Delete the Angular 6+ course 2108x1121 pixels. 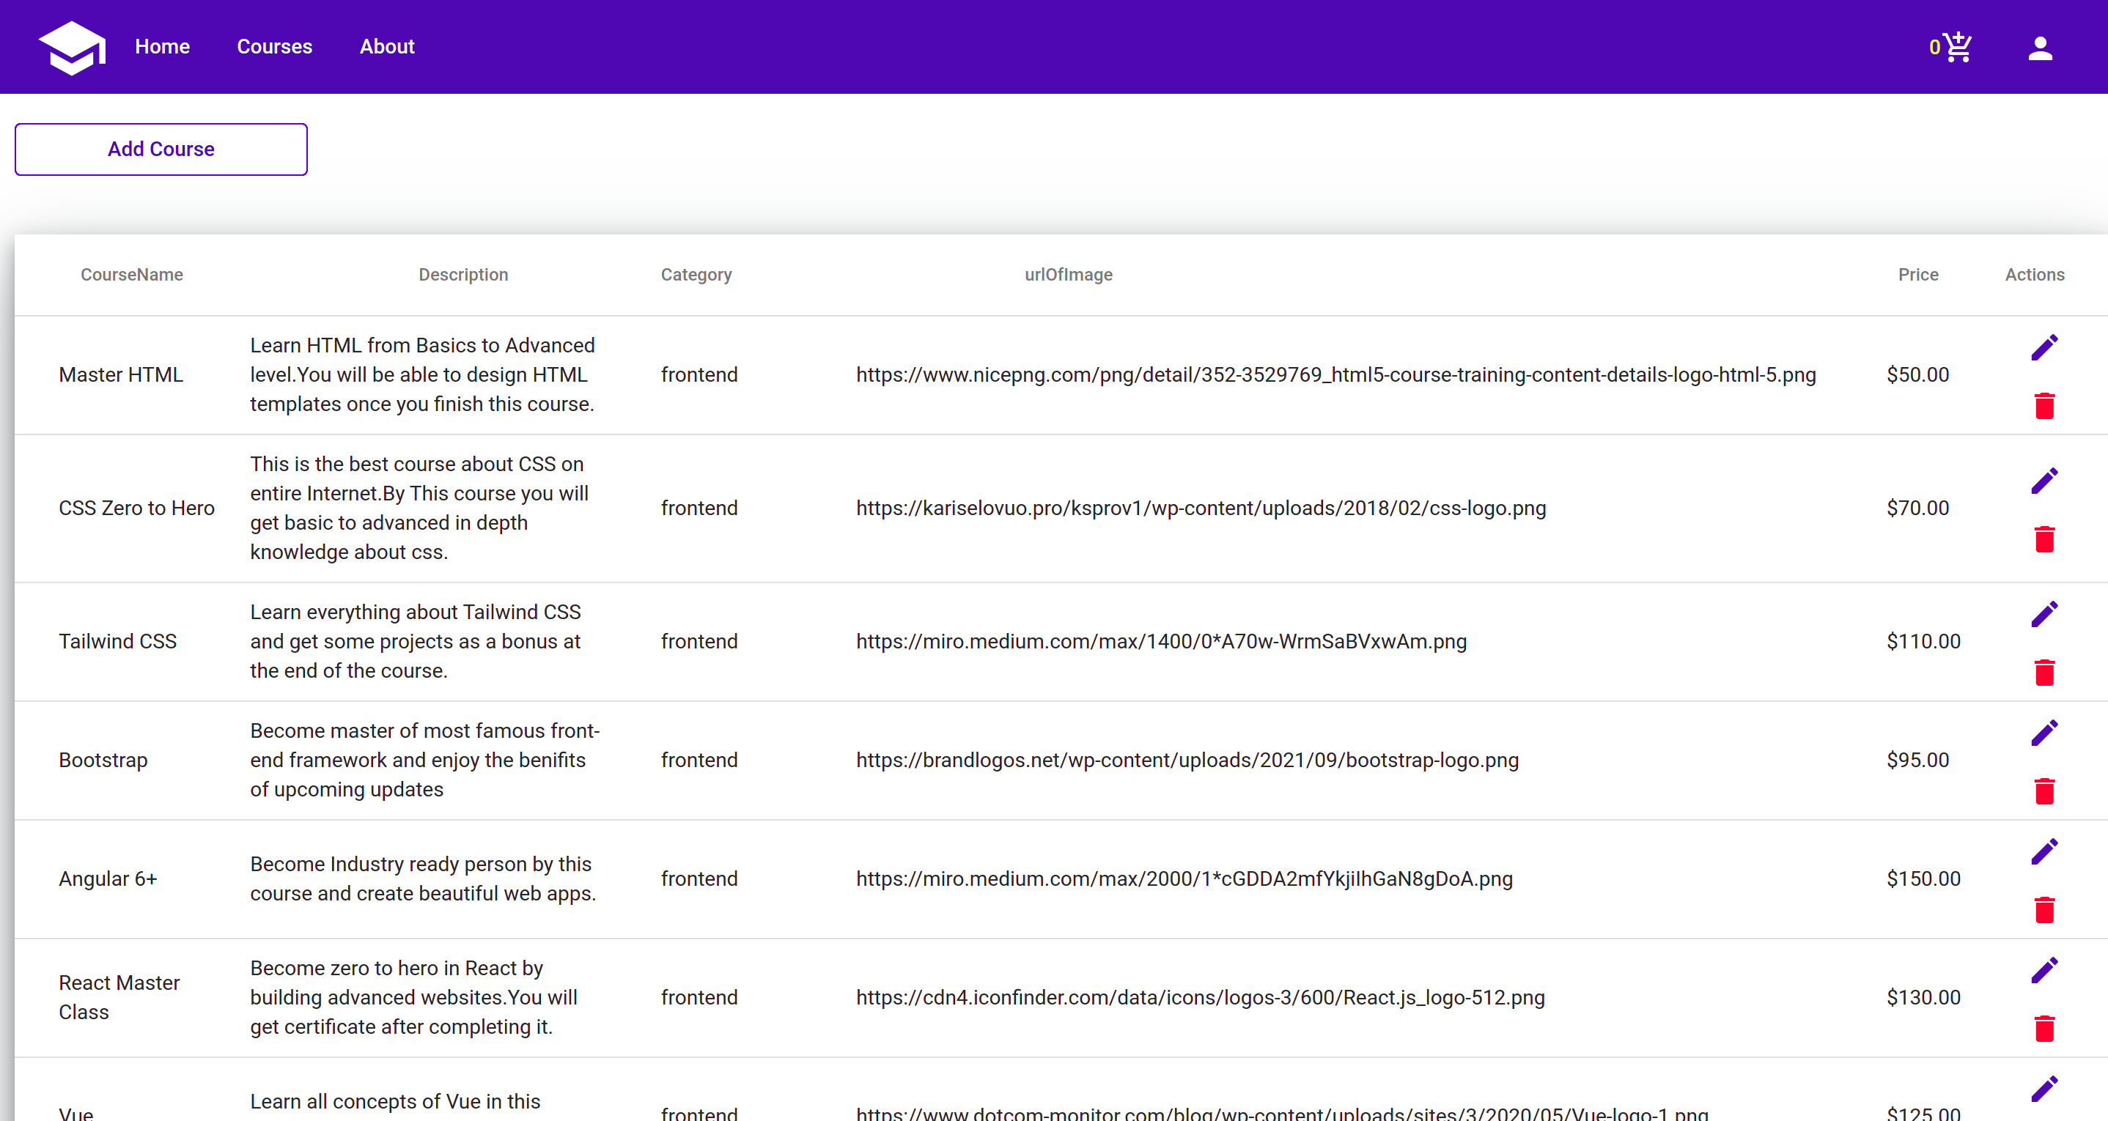click(x=2046, y=910)
